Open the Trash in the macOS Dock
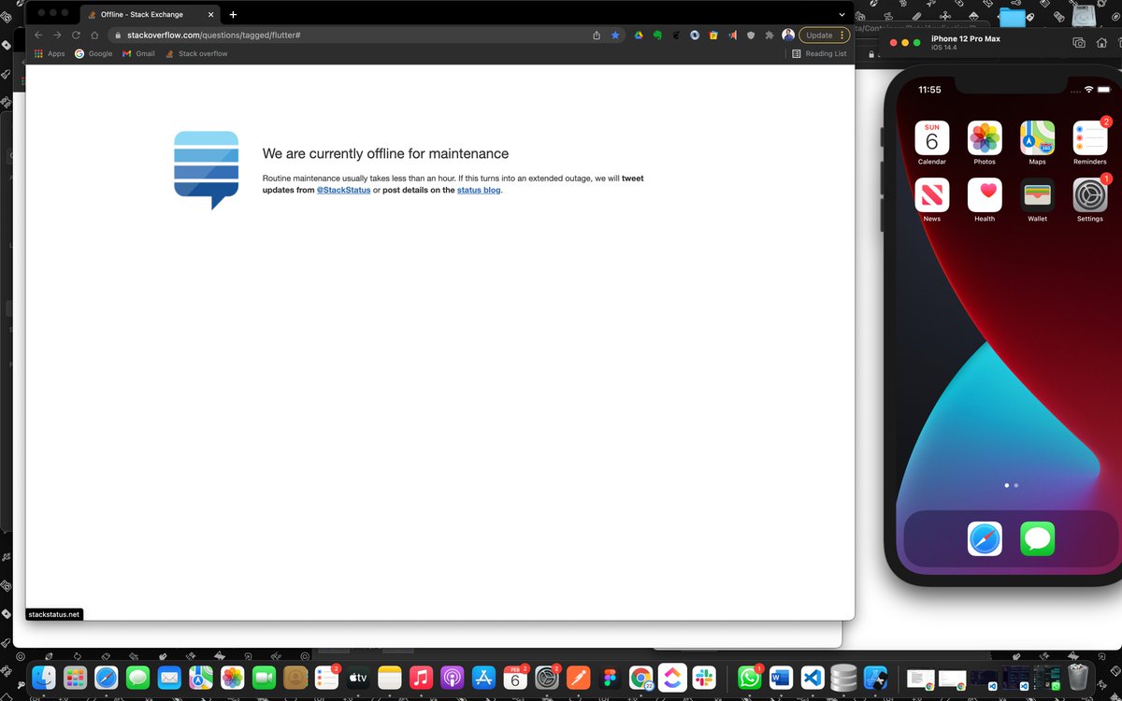Viewport: 1122px width, 701px height. (x=1079, y=677)
